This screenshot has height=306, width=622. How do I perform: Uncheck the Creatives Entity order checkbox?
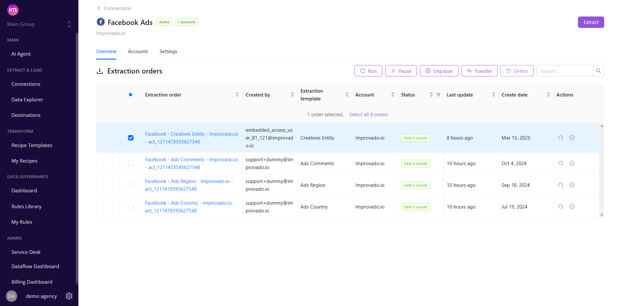click(131, 138)
